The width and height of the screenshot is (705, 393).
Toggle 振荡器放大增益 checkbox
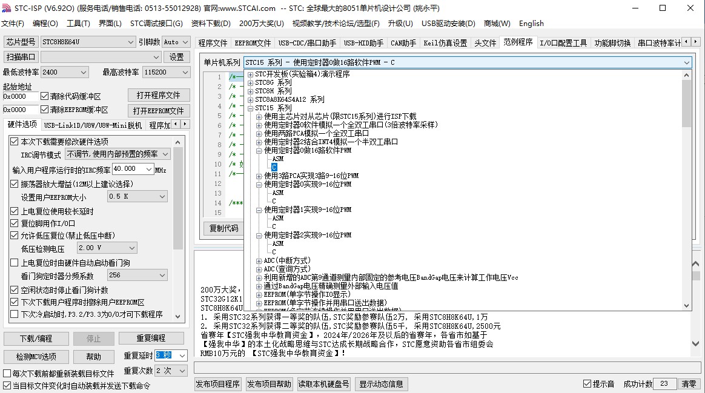pos(14,184)
